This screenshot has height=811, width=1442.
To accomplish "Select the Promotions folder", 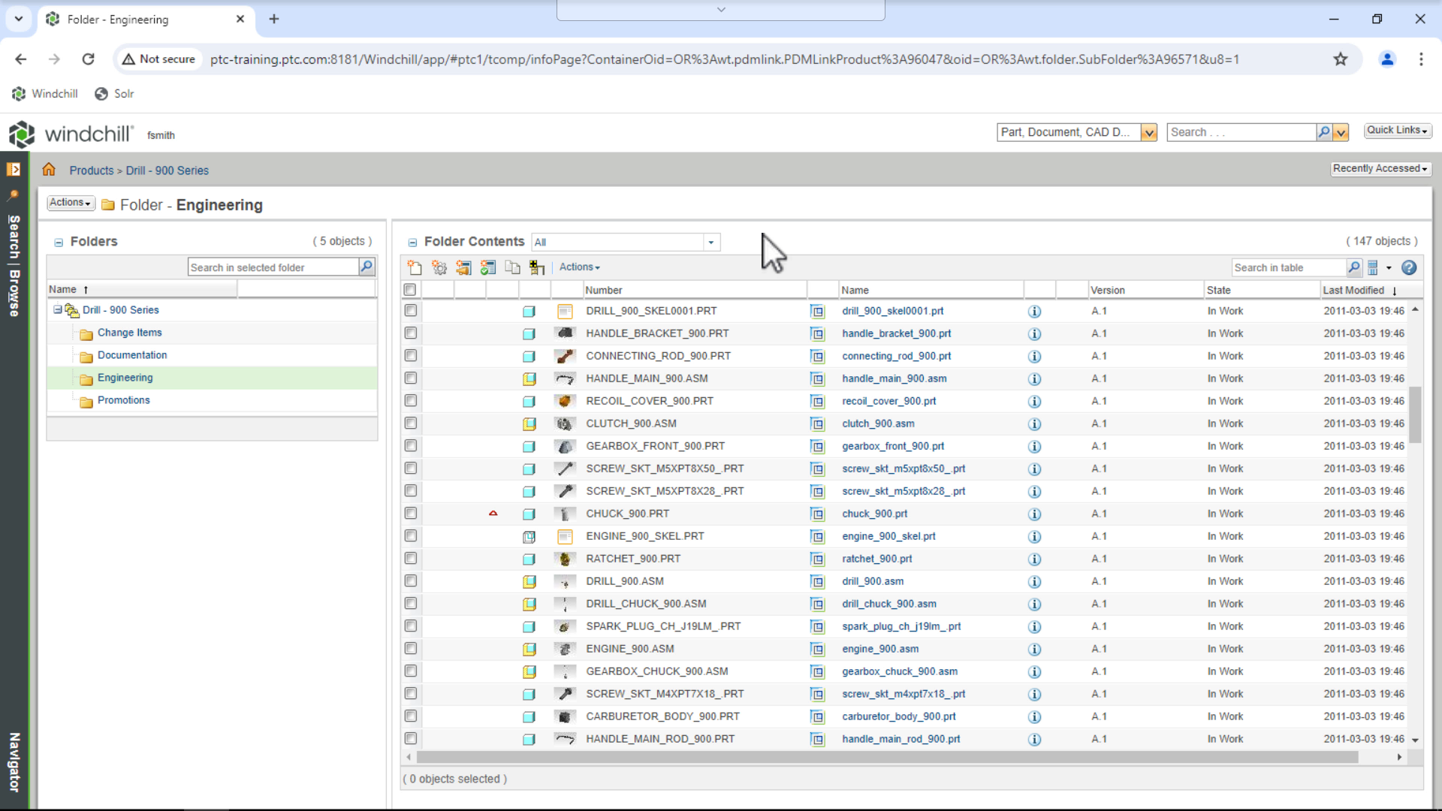I will coord(124,400).
